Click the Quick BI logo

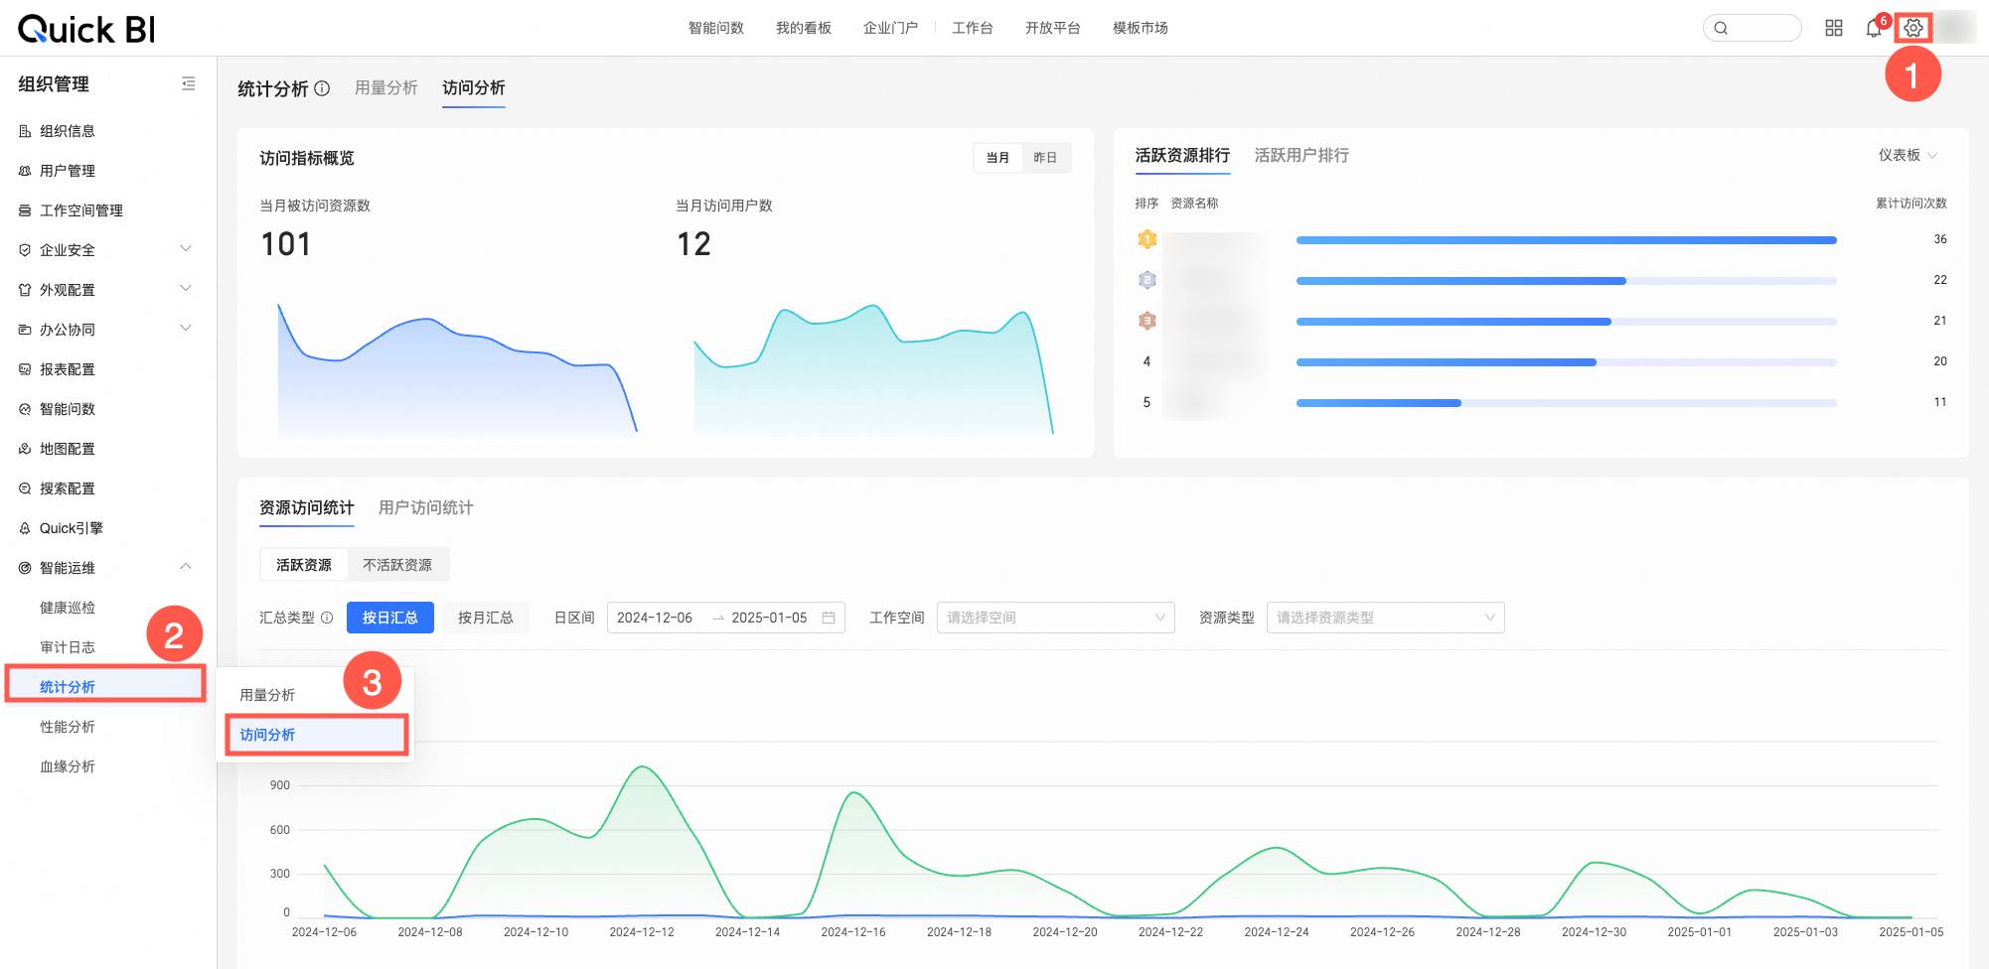pos(86,29)
